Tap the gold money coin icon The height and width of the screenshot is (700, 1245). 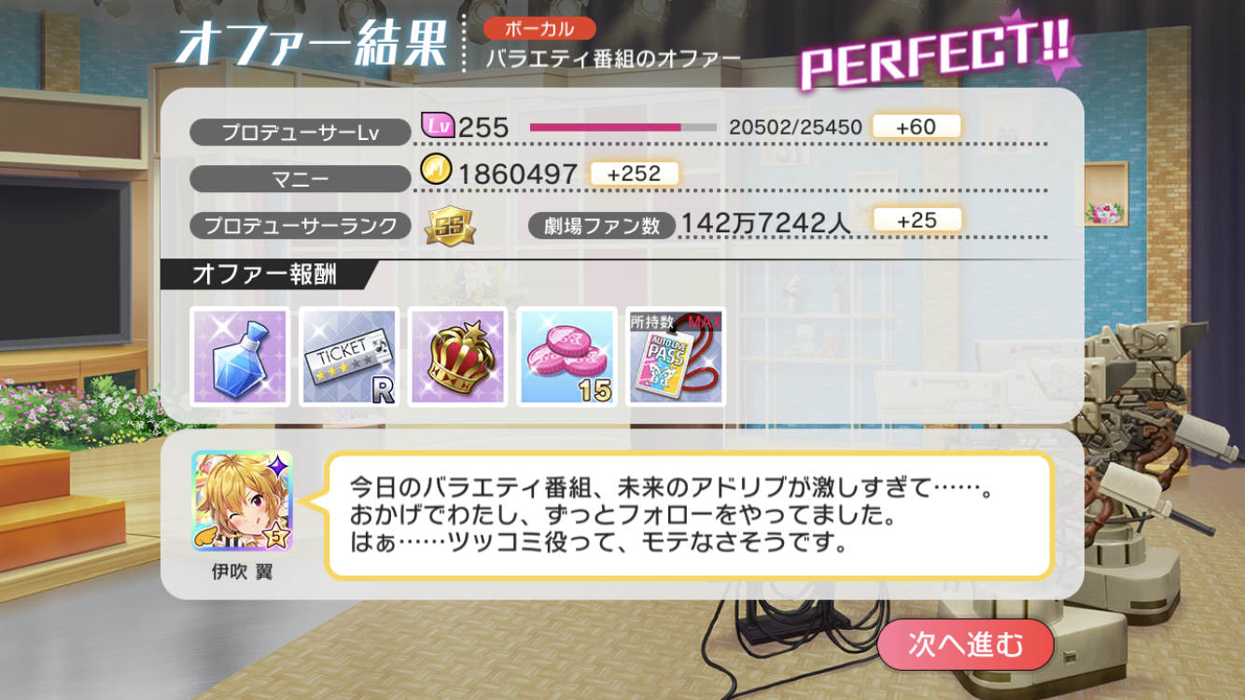[x=436, y=170]
